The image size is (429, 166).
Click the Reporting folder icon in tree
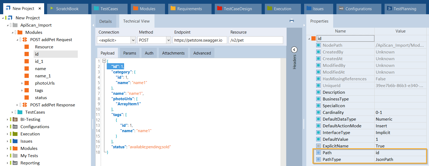(x=15, y=163)
